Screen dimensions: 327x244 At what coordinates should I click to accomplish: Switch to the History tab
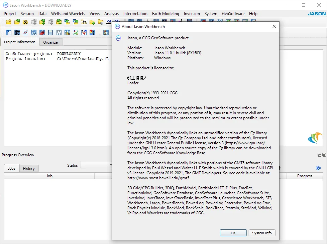[x=29, y=169]
